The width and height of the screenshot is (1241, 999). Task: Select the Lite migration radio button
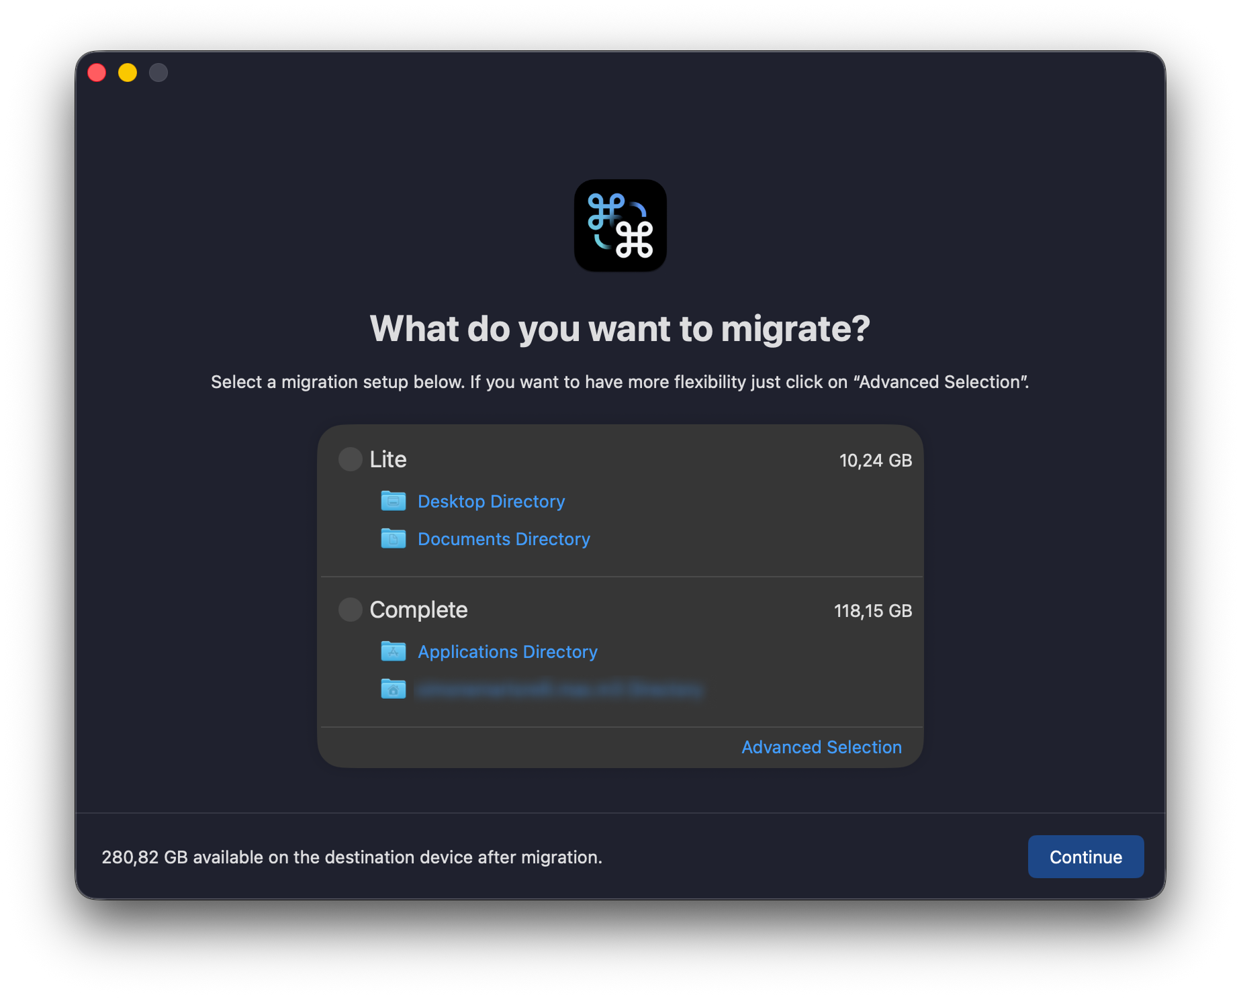(x=350, y=459)
